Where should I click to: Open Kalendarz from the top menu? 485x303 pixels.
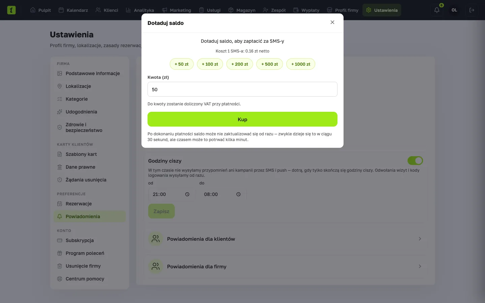coord(73,10)
